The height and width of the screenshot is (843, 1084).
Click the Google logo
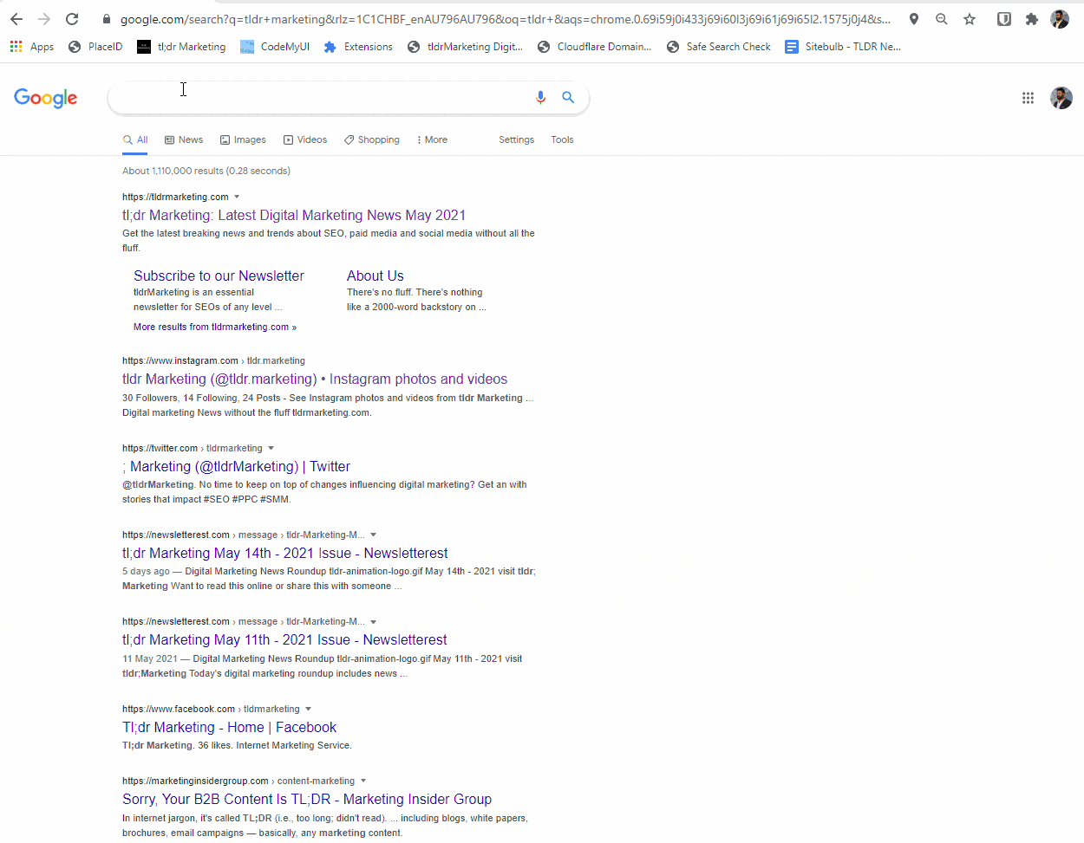coord(46,98)
